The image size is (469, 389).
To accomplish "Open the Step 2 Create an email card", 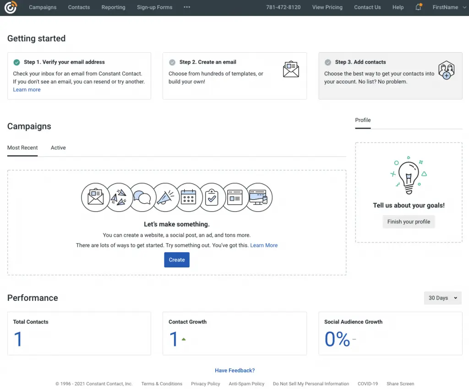I will coord(235,76).
